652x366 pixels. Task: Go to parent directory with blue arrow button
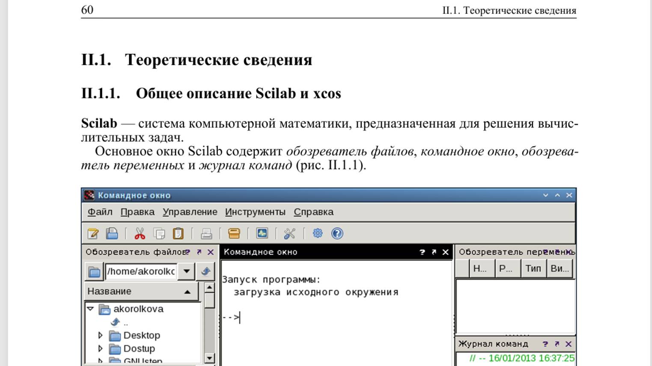(x=205, y=272)
